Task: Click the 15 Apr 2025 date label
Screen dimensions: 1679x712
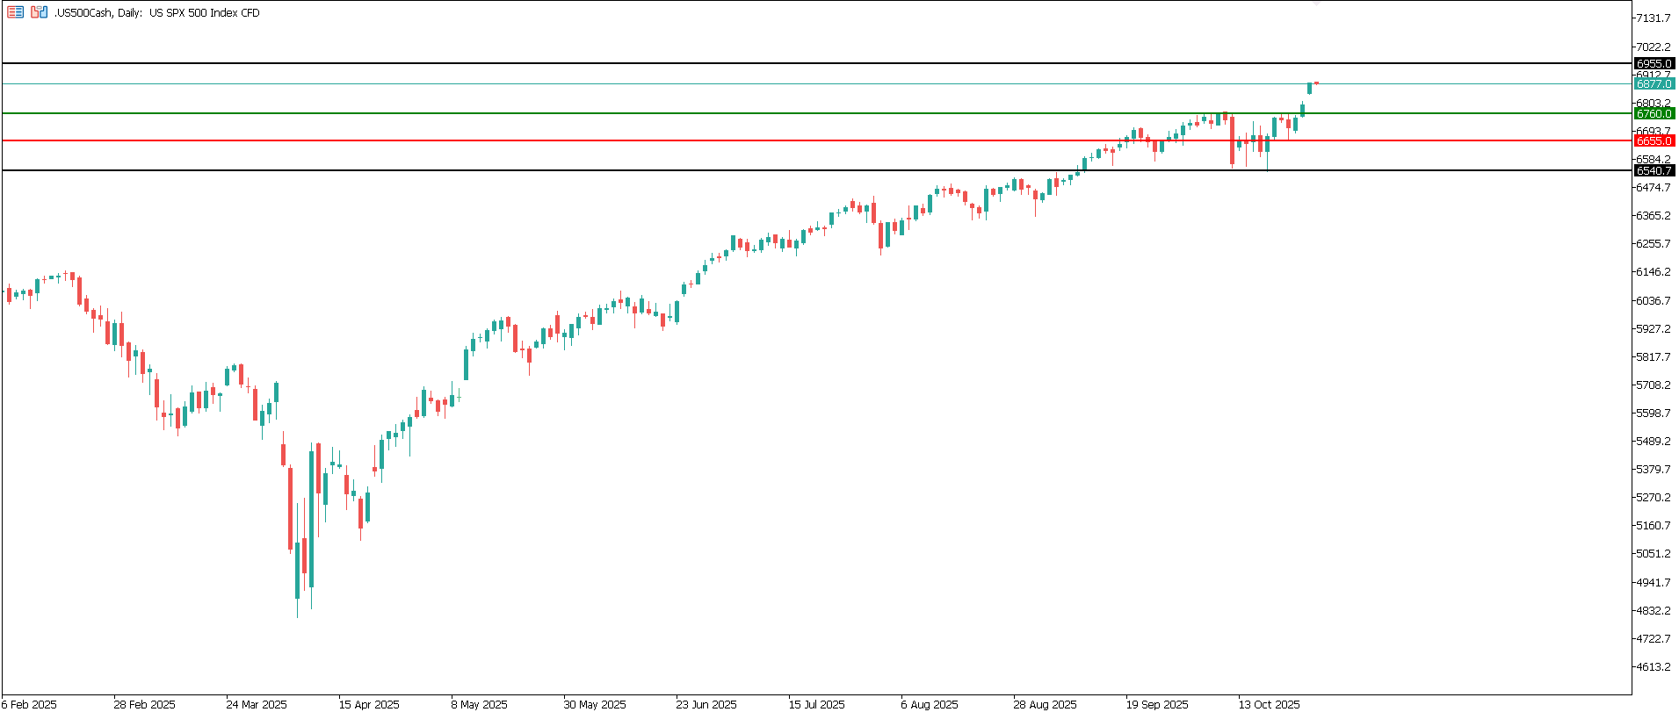Action: (x=369, y=704)
